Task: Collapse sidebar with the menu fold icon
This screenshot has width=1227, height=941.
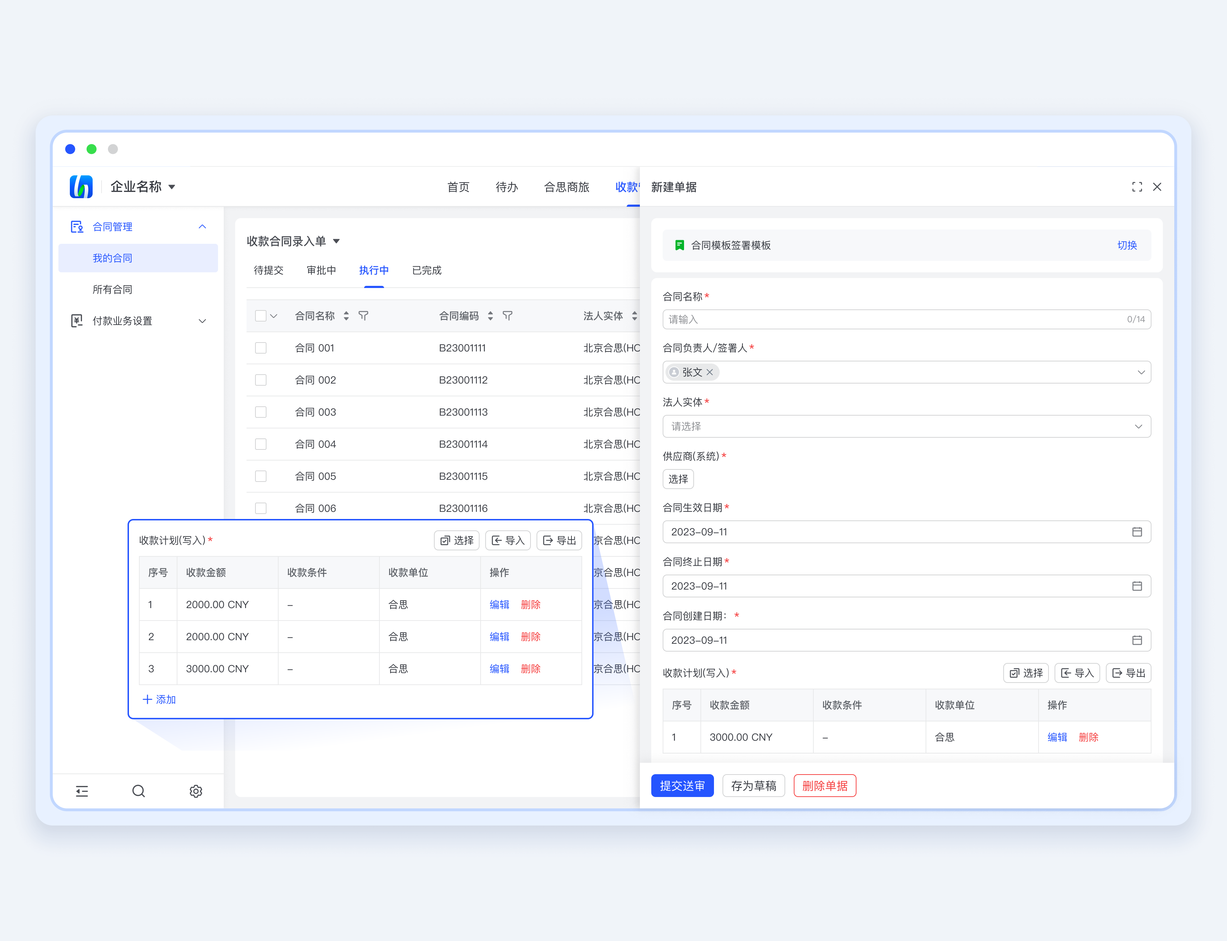Action: pos(82,791)
